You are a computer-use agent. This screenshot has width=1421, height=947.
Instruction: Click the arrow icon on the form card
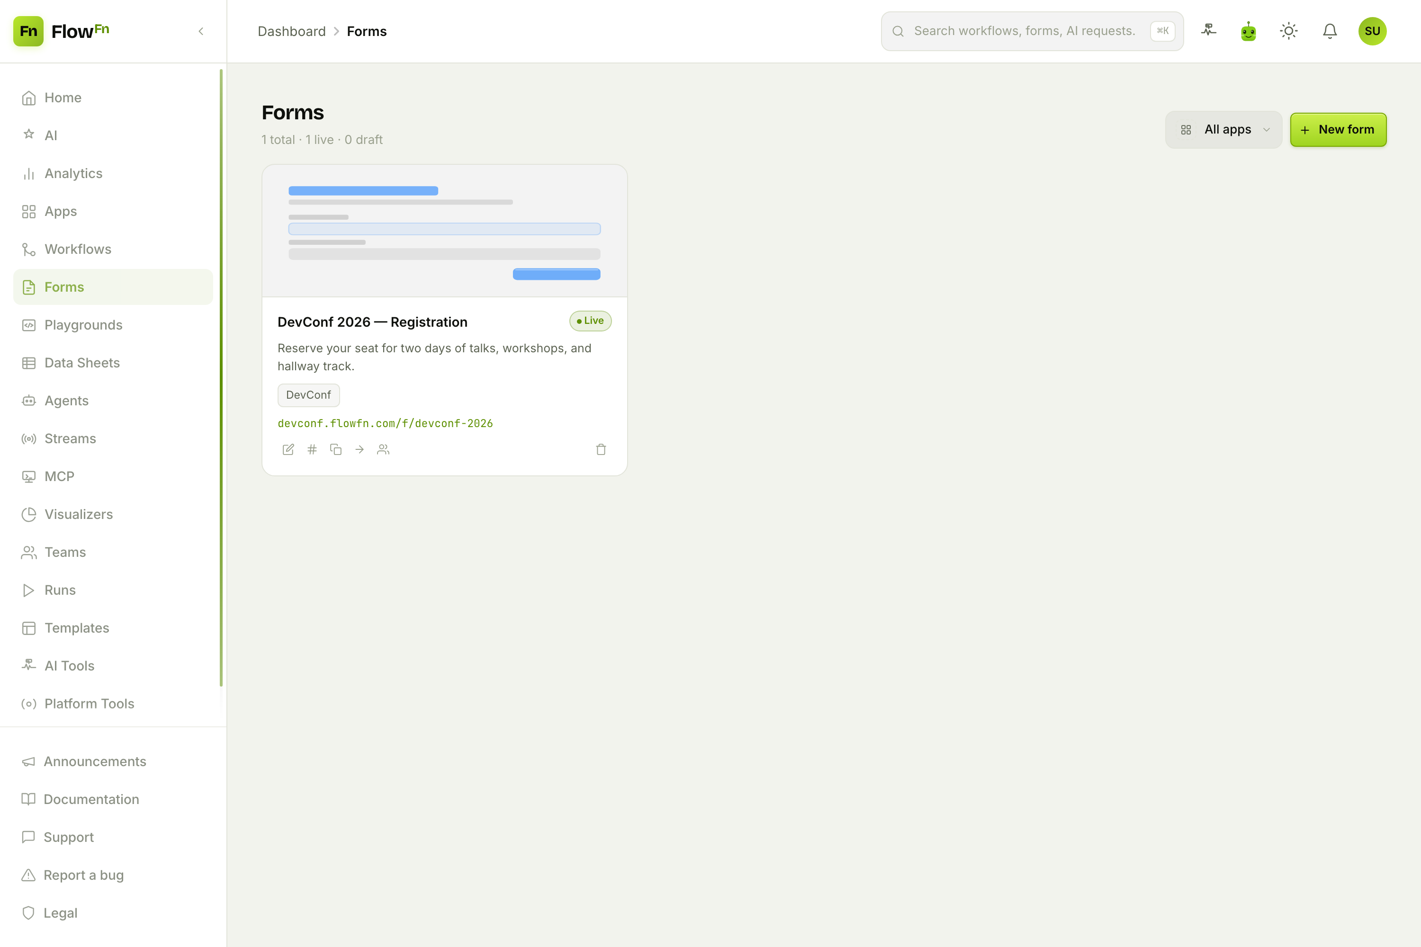(x=360, y=449)
